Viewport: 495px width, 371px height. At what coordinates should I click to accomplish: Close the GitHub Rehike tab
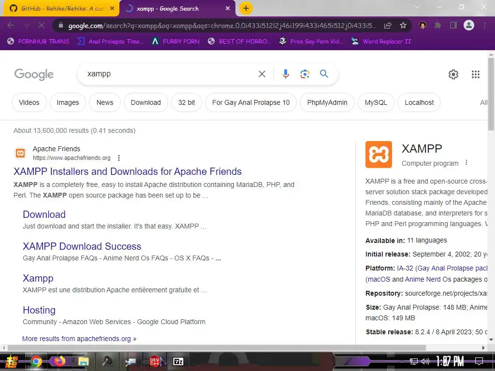[112, 9]
